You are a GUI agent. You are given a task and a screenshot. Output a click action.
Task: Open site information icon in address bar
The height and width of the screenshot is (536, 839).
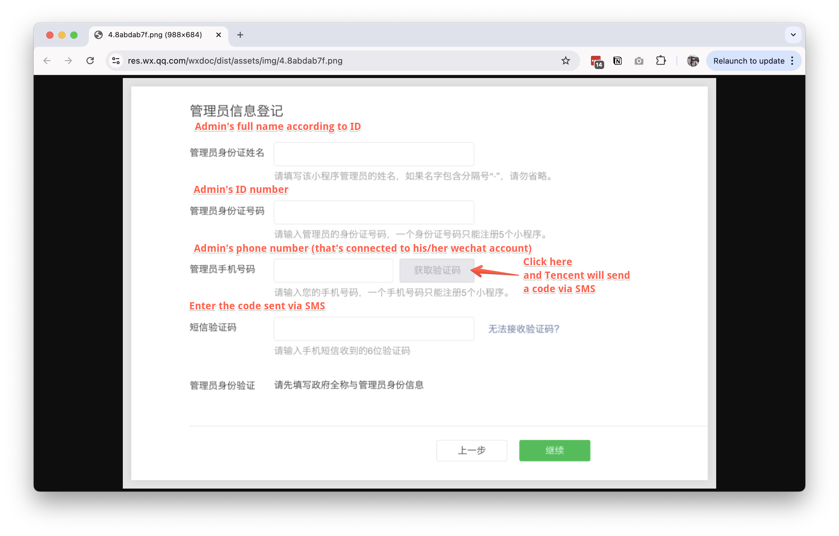[116, 61]
